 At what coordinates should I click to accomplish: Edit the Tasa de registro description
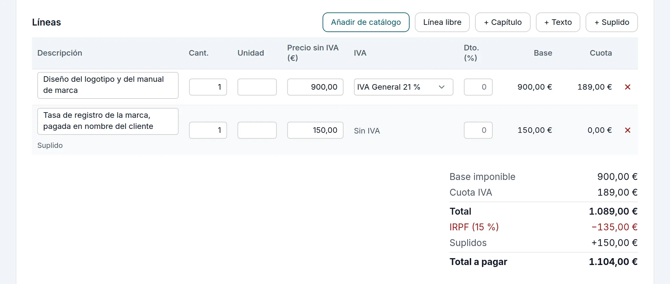tap(108, 121)
